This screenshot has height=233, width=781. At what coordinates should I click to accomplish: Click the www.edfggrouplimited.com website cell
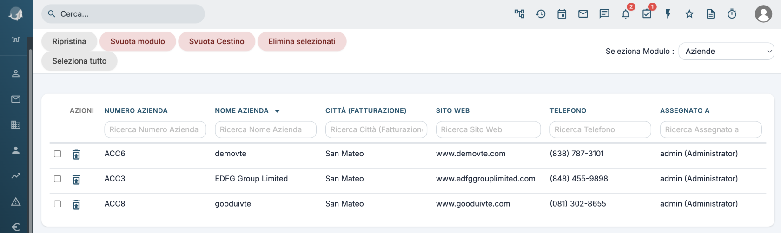coord(485,179)
